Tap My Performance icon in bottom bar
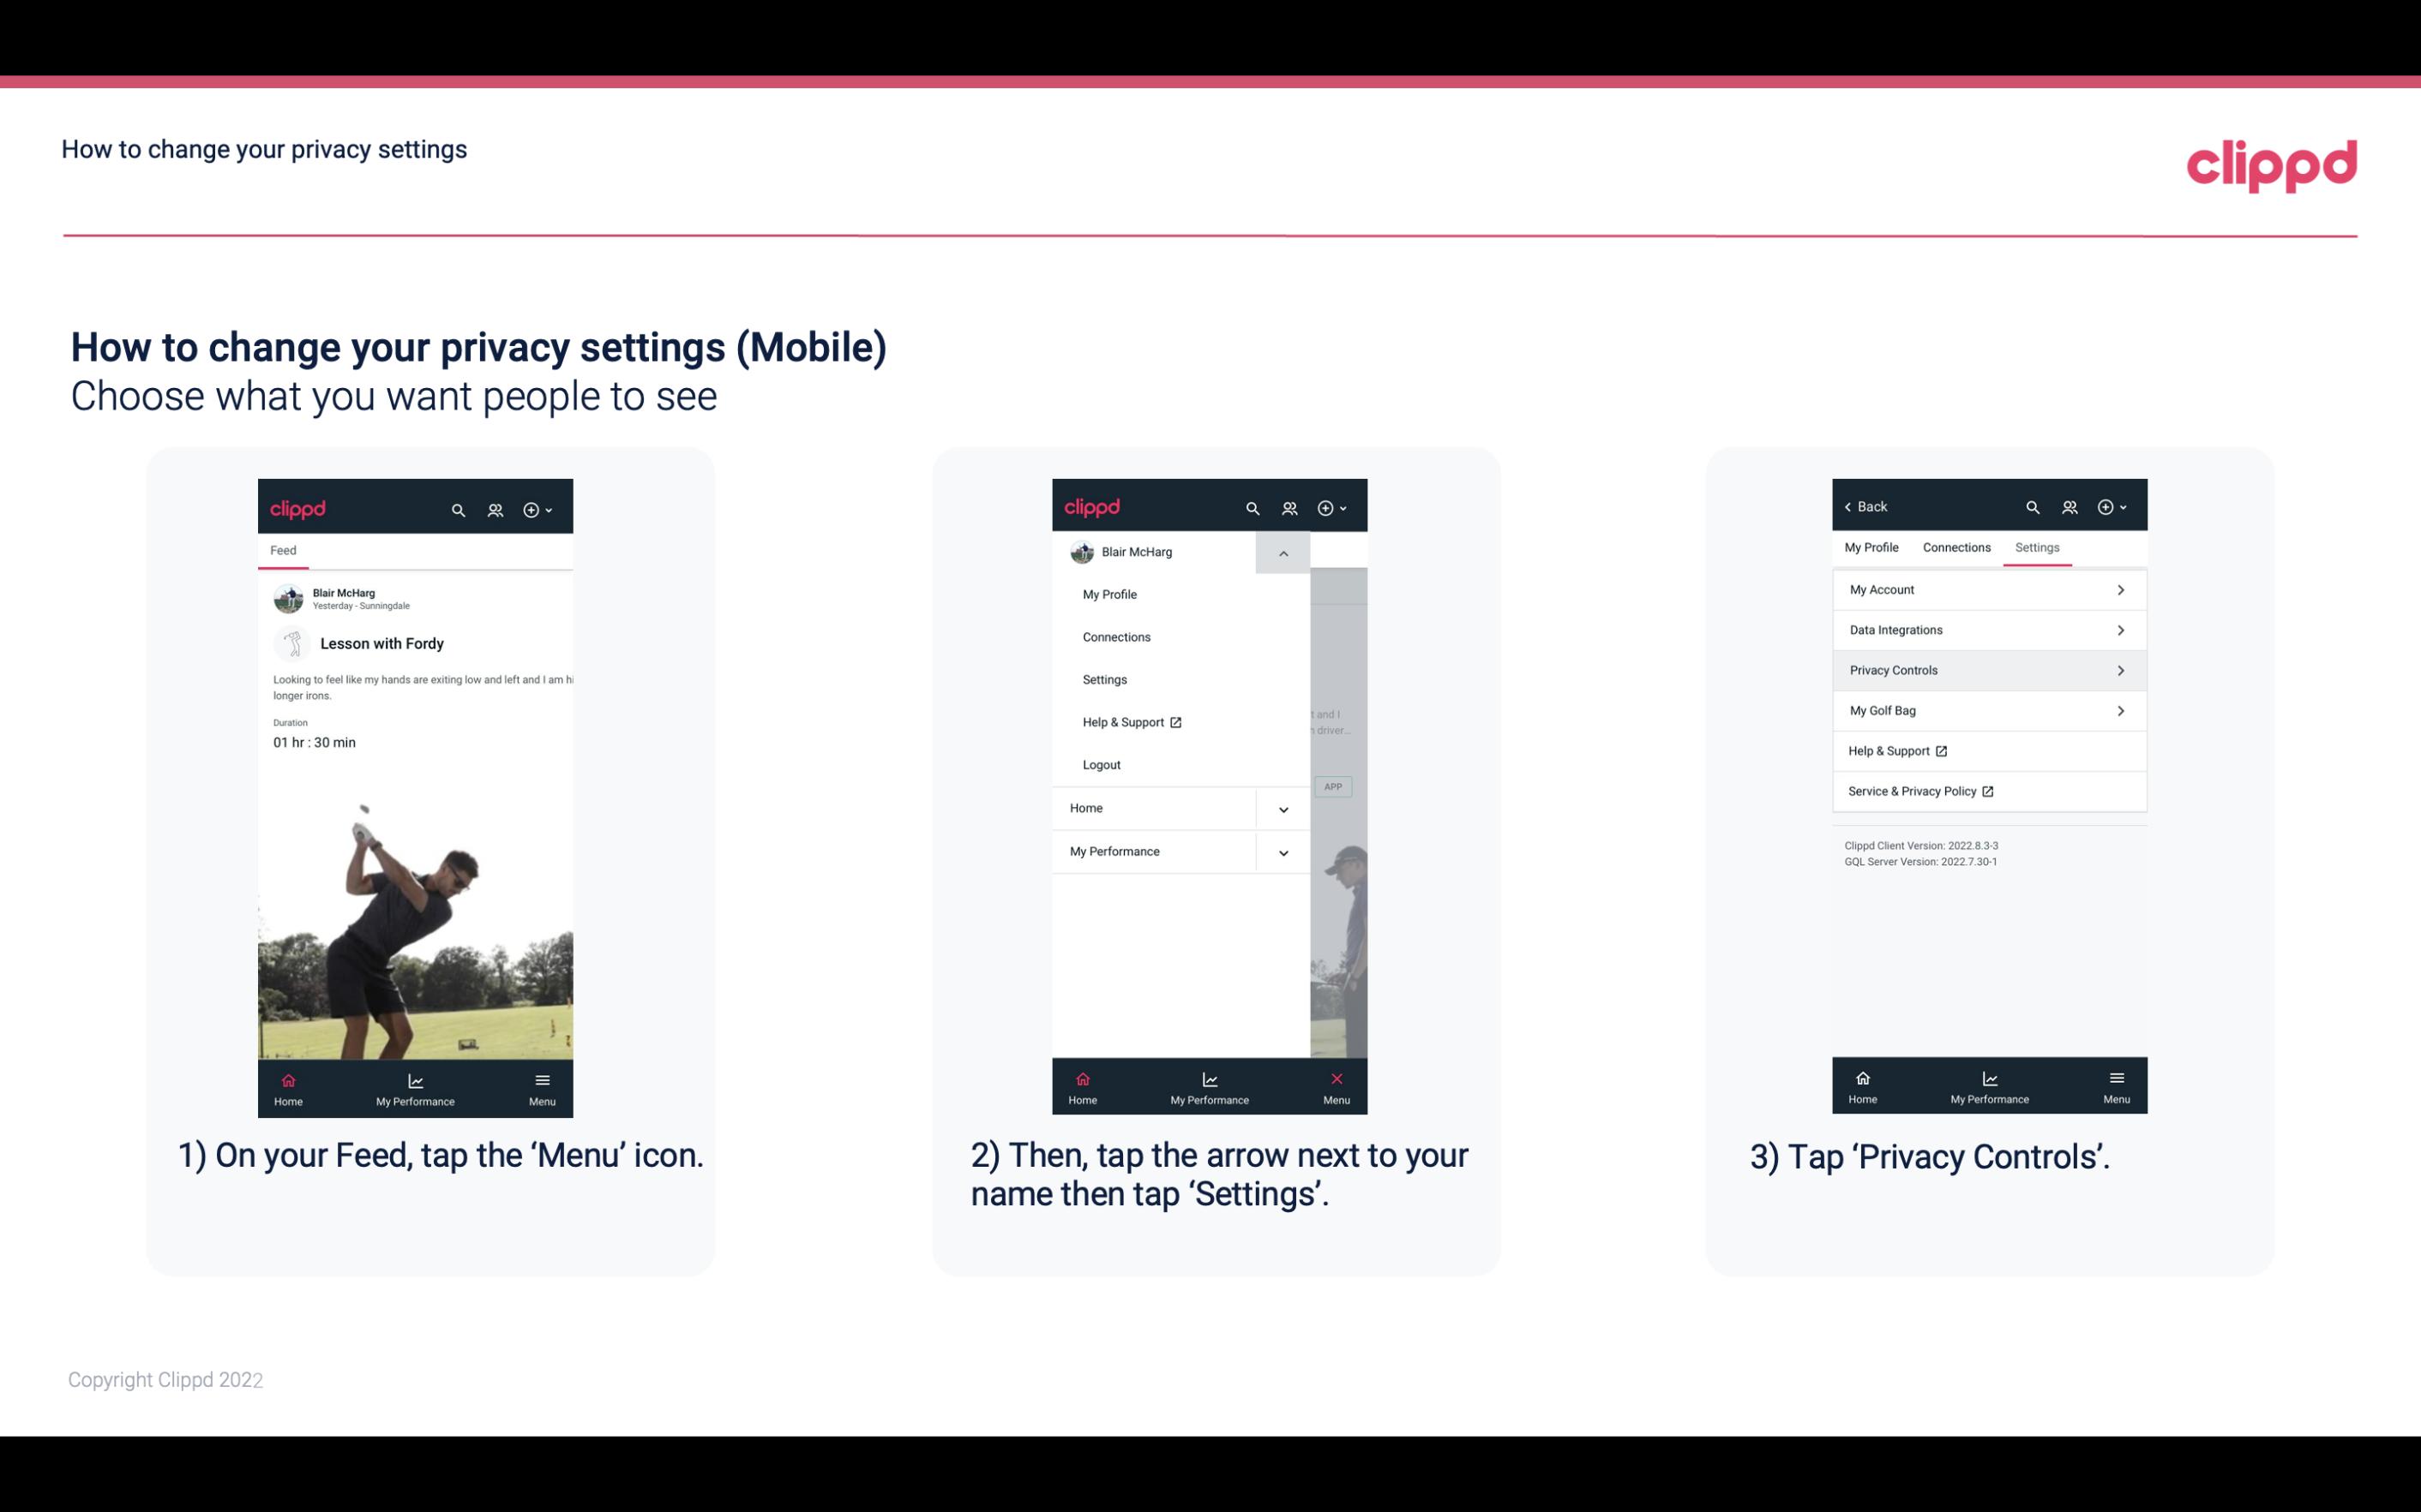The image size is (2421, 1512). 415,1085
